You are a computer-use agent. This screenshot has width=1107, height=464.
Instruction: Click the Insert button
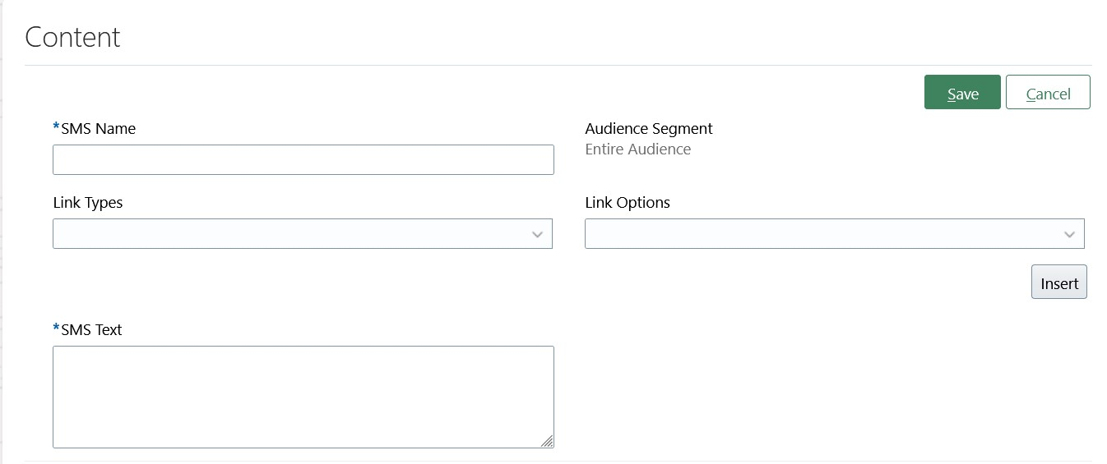1058,283
